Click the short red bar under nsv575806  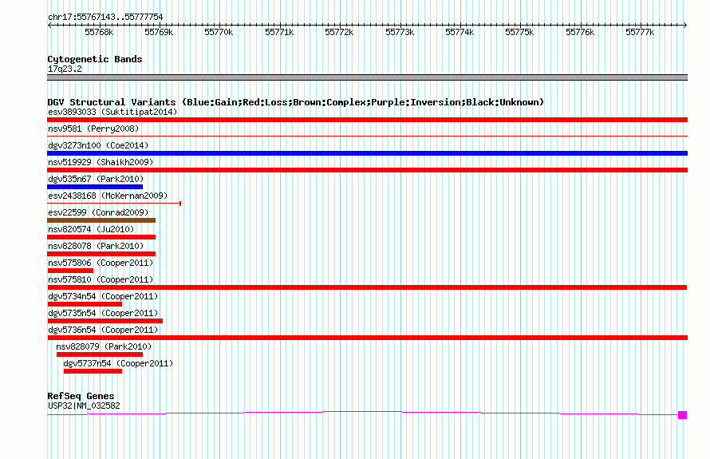click(70, 271)
